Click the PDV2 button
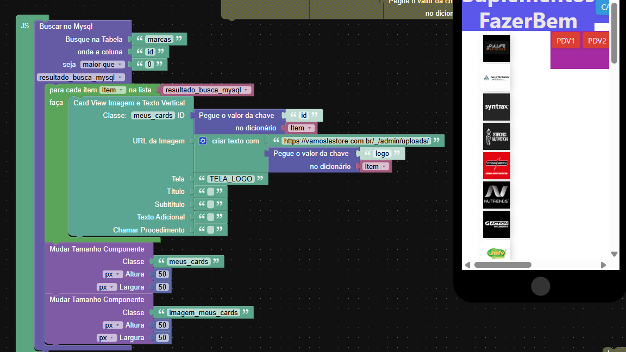The image size is (626, 352). pos(597,41)
